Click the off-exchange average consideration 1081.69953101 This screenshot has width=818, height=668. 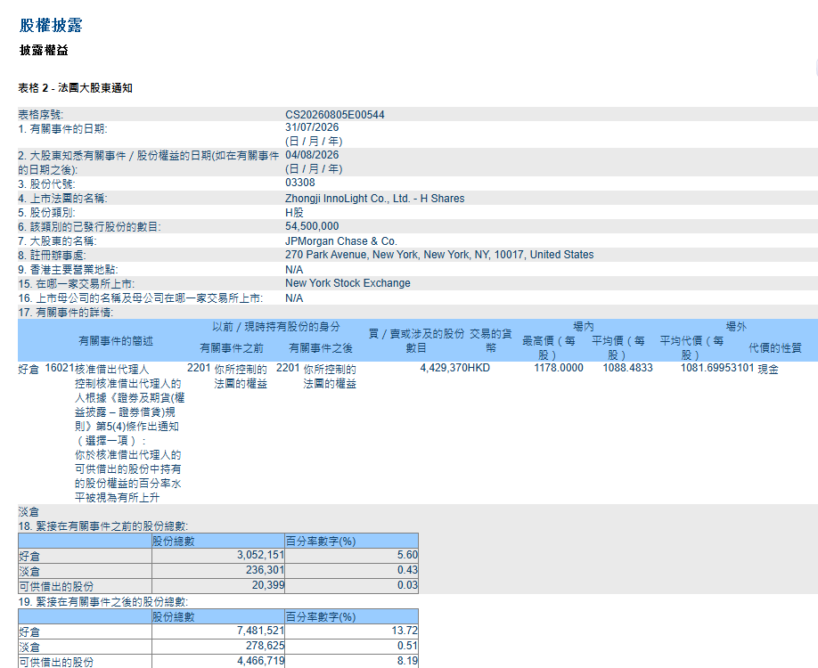[717, 368]
